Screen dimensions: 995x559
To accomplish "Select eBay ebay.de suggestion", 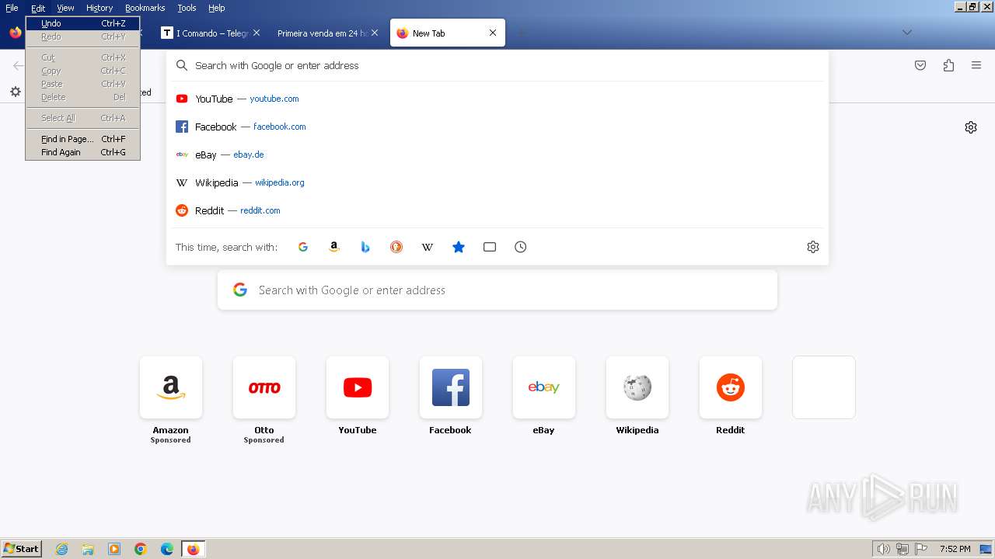I will coord(497,155).
